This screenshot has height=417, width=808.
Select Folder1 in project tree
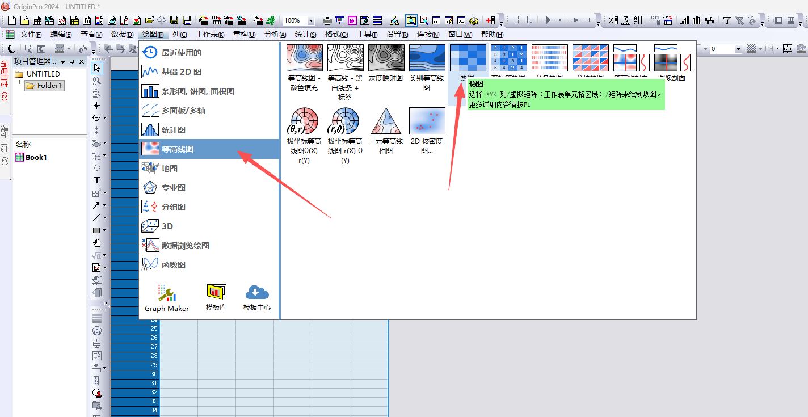tap(50, 86)
